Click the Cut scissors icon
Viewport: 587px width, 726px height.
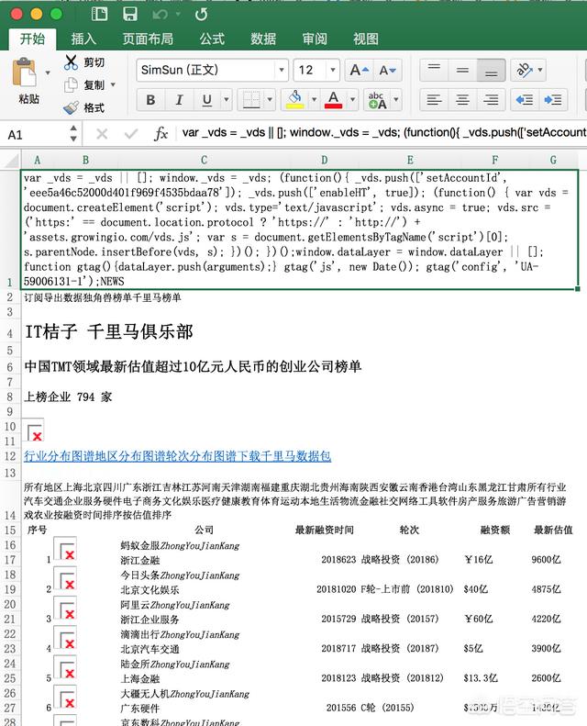(71, 62)
